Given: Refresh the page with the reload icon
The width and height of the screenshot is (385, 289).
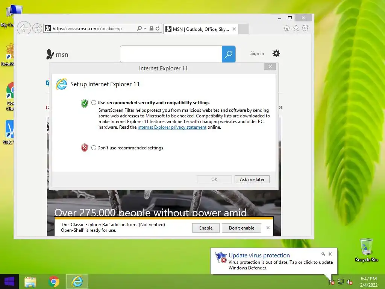Looking at the screenshot, I should click(158, 28).
